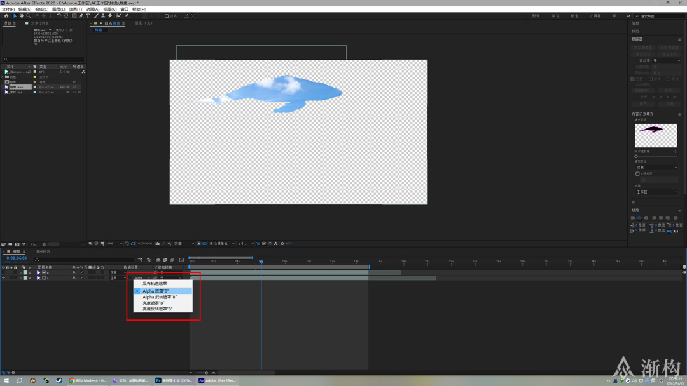The height and width of the screenshot is (386, 687).
Task: Click the Home icon in the toolbar
Action: point(6,16)
